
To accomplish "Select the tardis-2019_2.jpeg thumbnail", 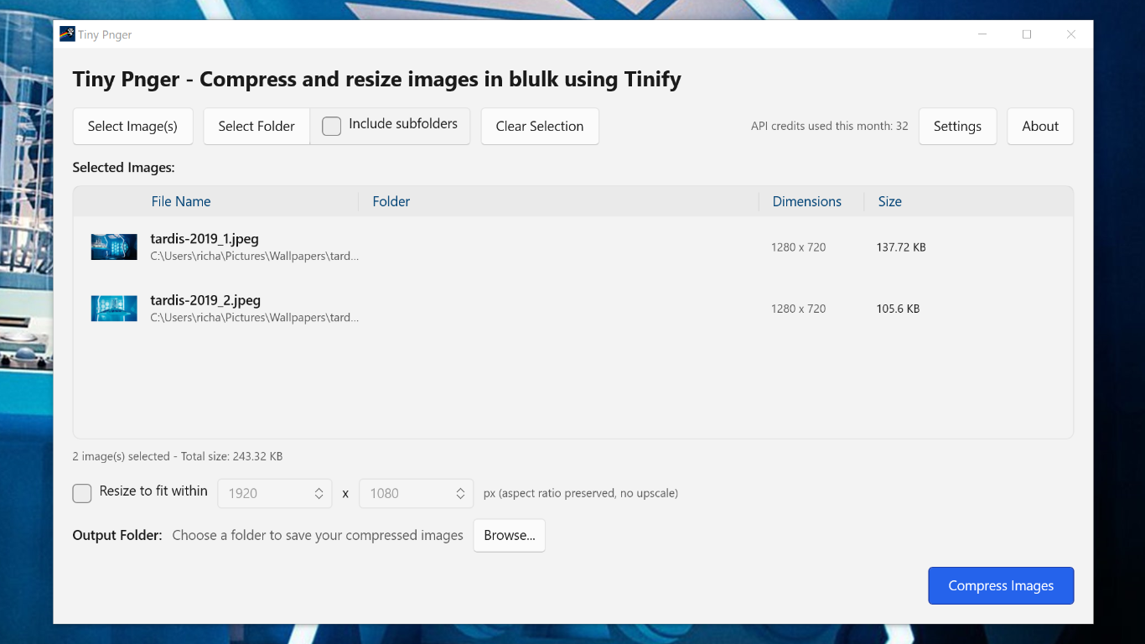I will [x=114, y=309].
